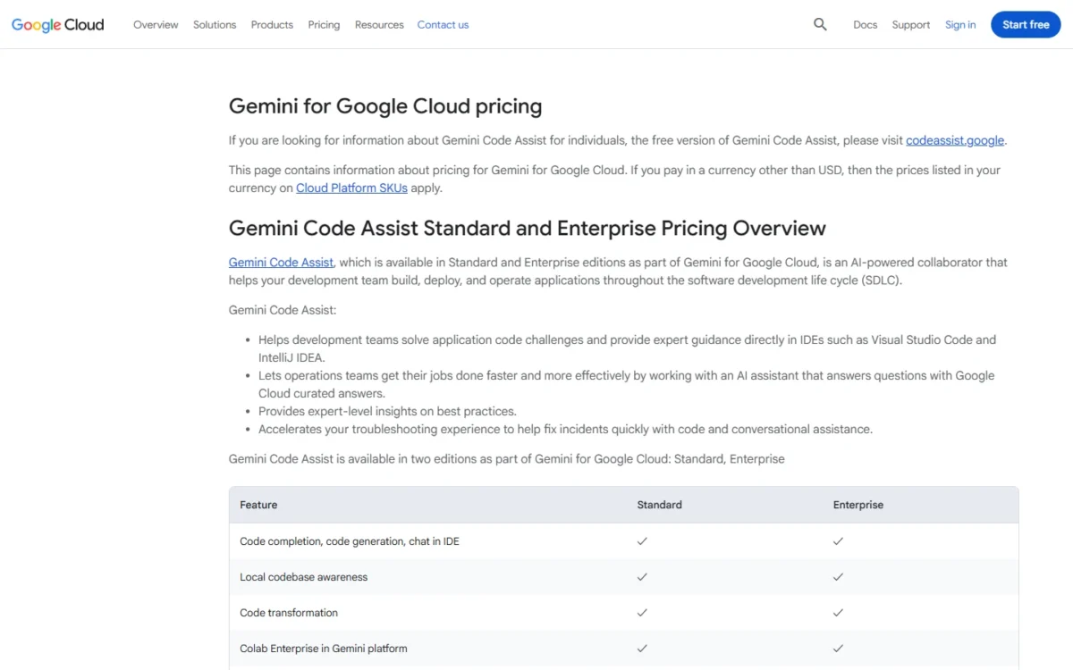Click Enterprise checkmark for Code completion row
This screenshot has width=1073, height=670.
tap(838, 541)
